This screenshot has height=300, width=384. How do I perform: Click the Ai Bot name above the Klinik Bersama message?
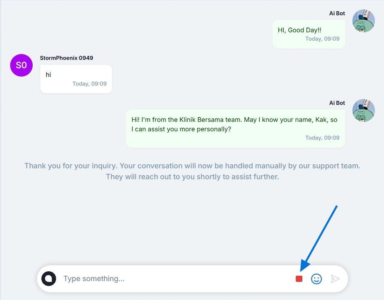(337, 103)
